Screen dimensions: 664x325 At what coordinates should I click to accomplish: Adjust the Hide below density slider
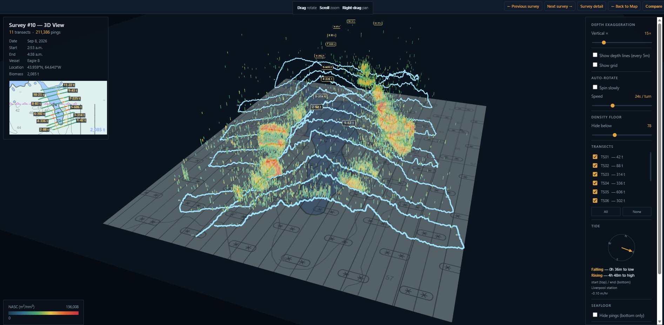[622, 135]
